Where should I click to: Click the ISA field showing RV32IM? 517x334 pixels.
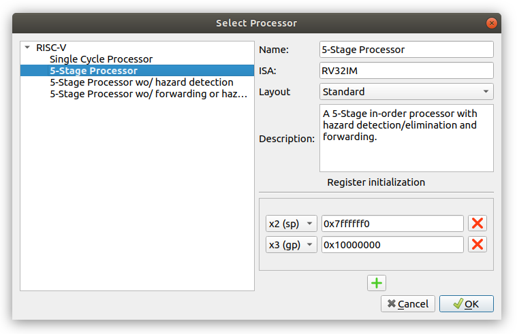pos(406,71)
